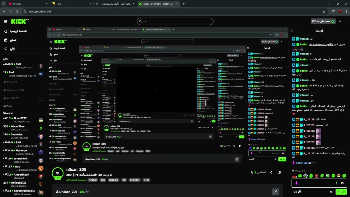Image resolution: width=350 pixels, height=197 pixels.
Task: Click the Kick search field
Action: [x=175, y=21]
